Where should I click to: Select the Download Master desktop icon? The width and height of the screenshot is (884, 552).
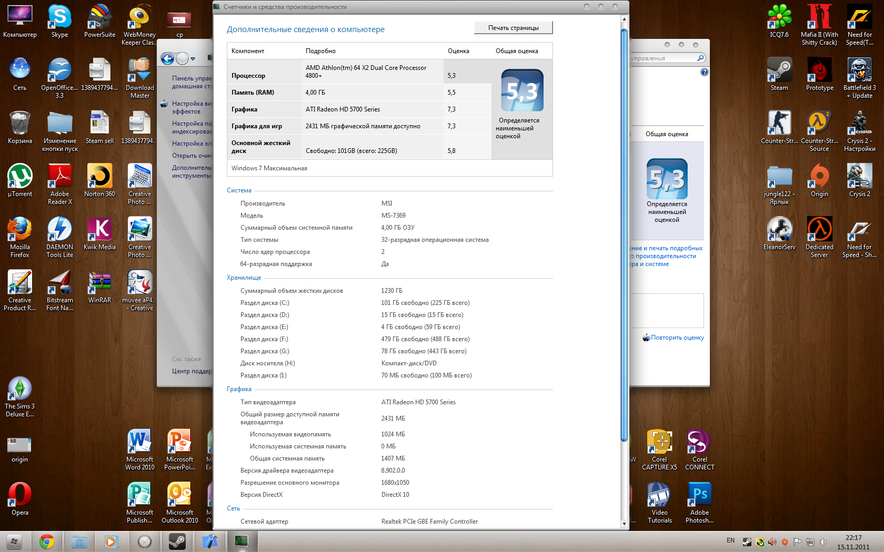[139, 78]
